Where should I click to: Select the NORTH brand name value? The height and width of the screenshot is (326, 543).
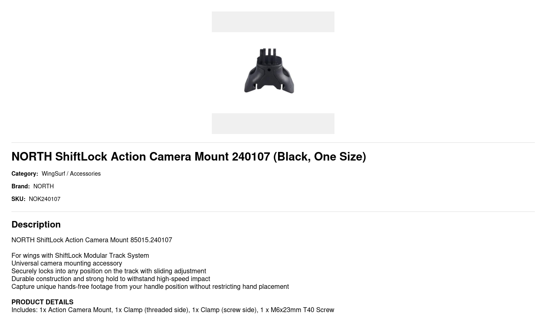43,186
